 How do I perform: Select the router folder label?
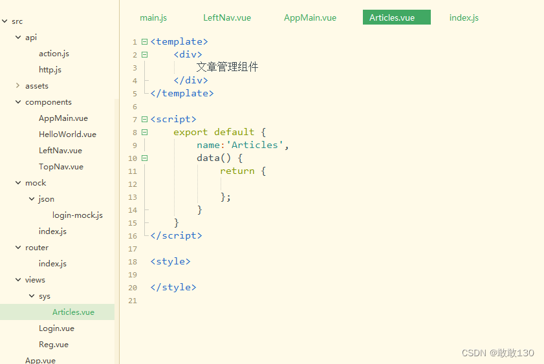[37, 248]
